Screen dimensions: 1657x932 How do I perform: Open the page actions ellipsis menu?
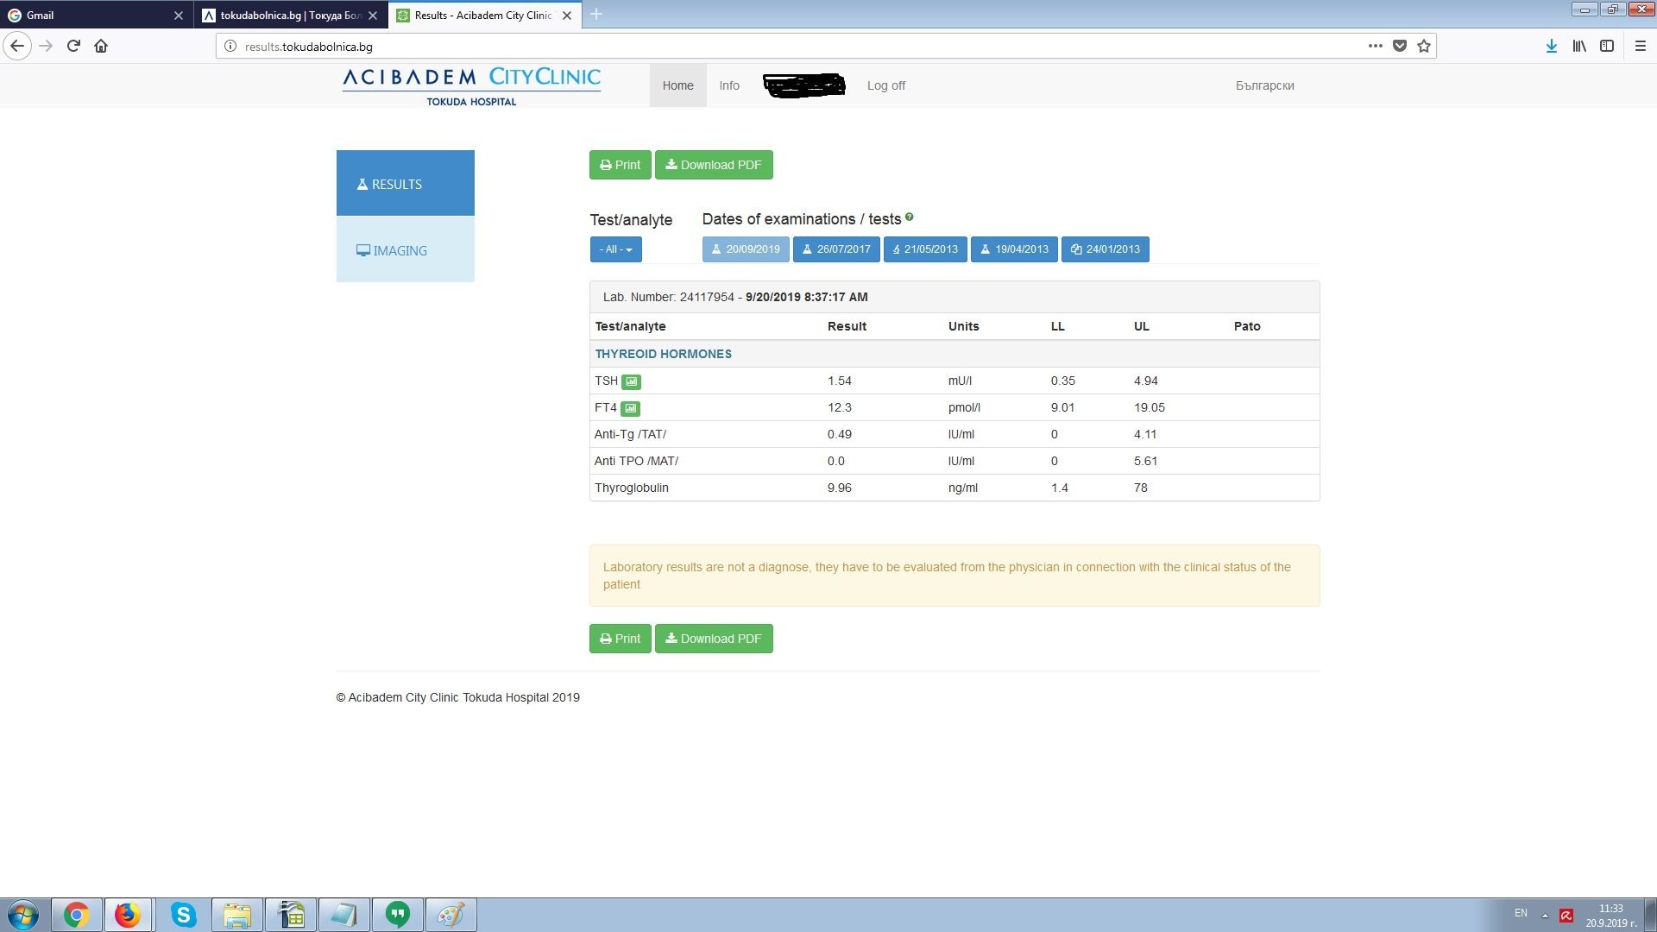pos(1375,47)
